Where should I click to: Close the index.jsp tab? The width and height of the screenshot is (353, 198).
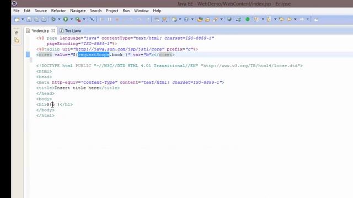[53, 31]
